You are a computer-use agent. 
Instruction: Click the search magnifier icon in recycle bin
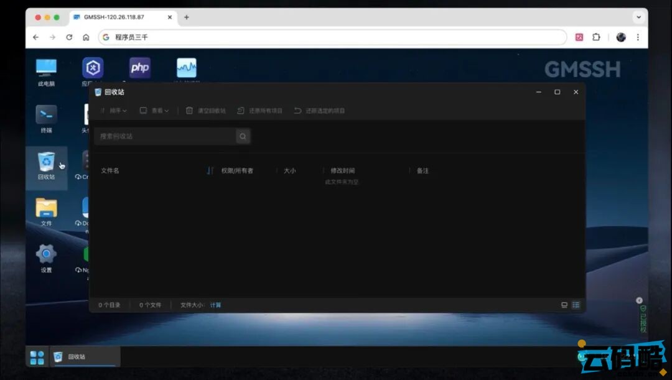tap(243, 136)
